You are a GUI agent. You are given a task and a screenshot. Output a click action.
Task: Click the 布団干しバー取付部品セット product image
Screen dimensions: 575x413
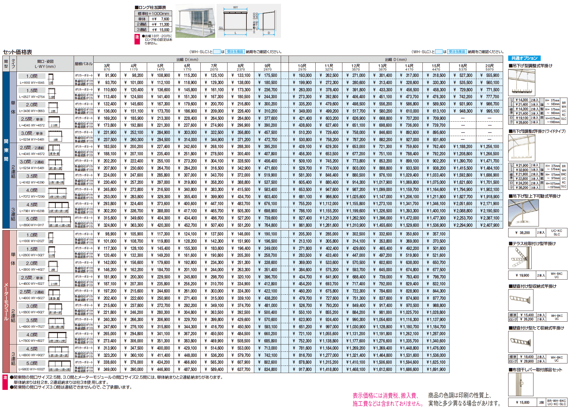pyautogui.click(x=520, y=385)
